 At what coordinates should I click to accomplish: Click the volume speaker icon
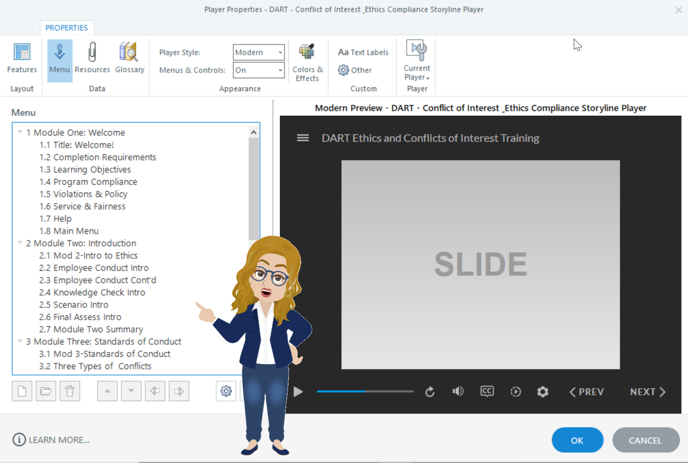(x=458, y=392)
